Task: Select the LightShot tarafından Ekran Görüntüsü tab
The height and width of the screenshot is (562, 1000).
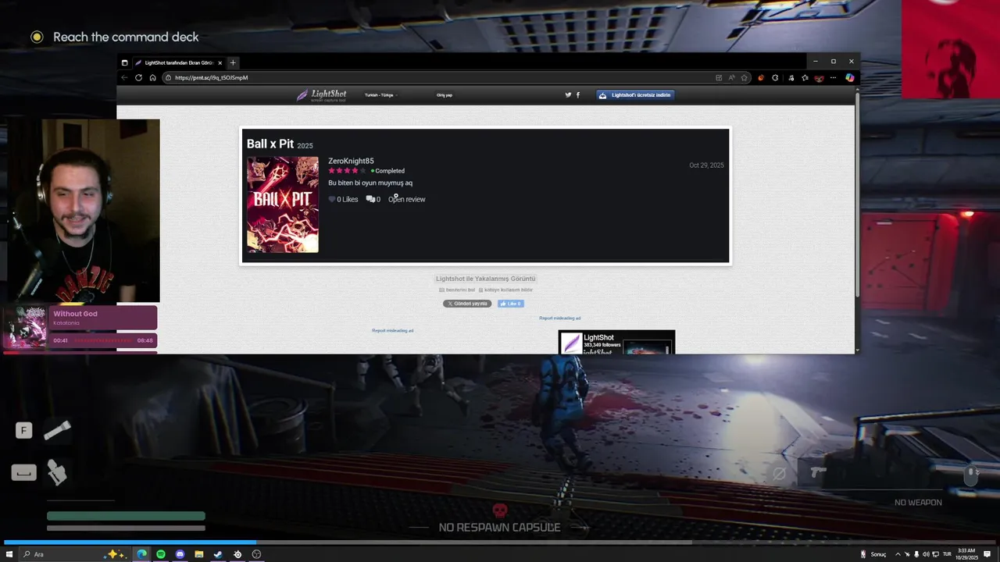Action: pyautogui.click(x=178, y=62)
